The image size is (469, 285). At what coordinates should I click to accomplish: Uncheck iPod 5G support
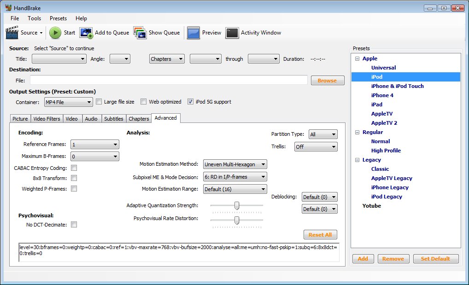190,102
